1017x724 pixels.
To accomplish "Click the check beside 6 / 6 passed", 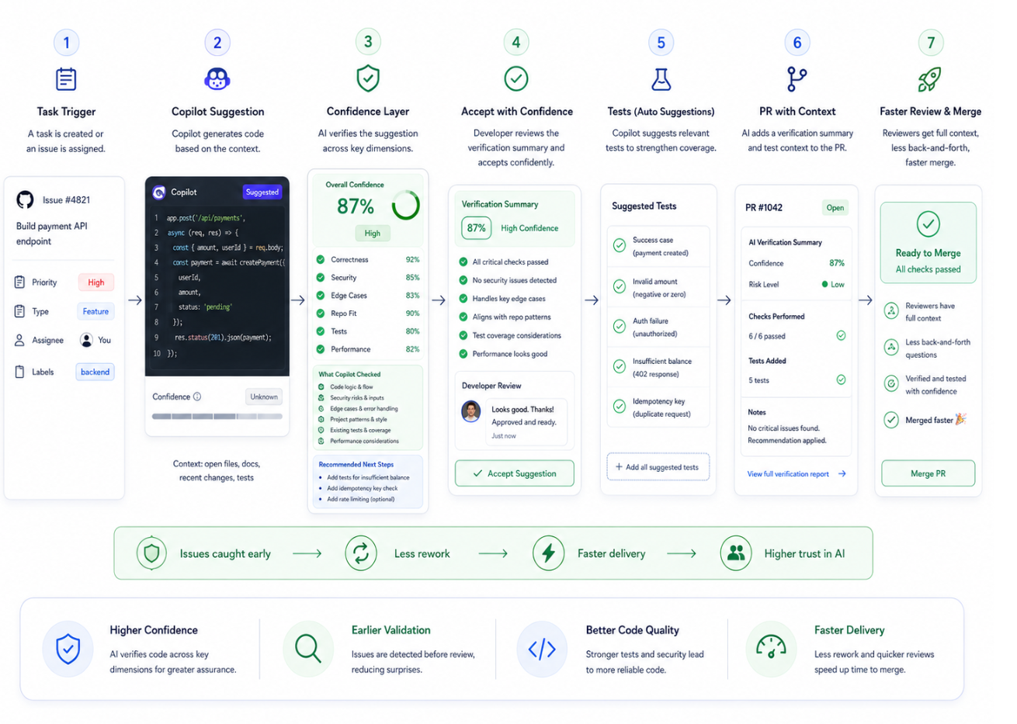I will coord(841,336).
